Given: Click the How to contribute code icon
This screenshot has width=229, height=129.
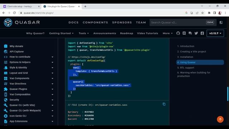Looking at the screenshot, I should [x=6, y=57].
